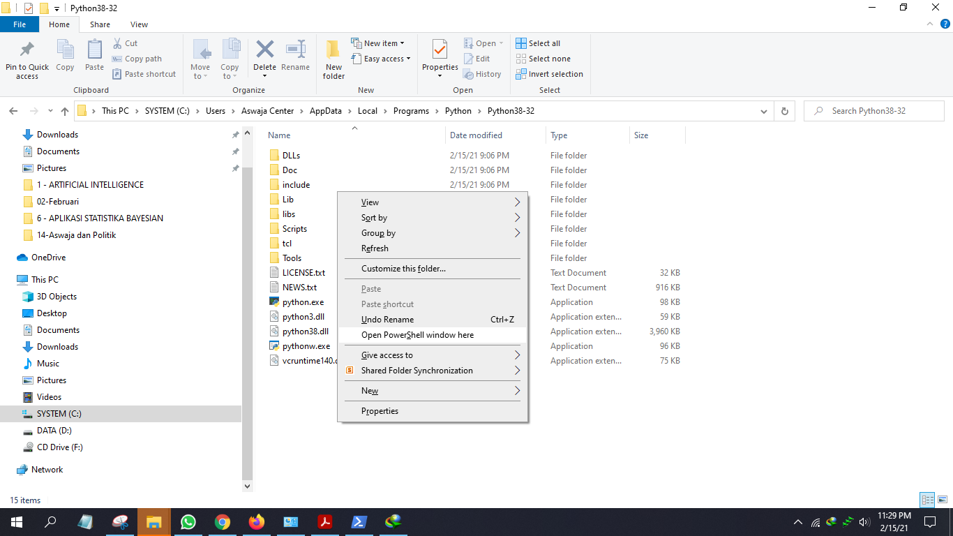Viewport: 953px width, 536px height.
Task: Unpin Pictures from Quick access
Action: [236, 167]
